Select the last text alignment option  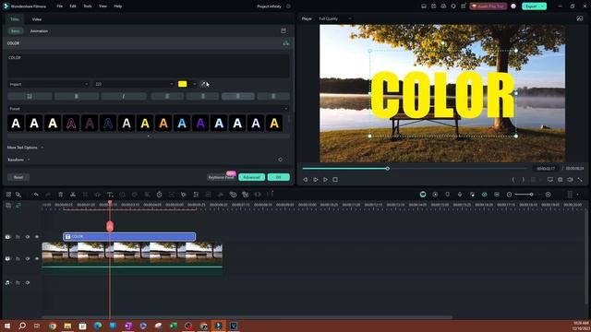[273, 96]
